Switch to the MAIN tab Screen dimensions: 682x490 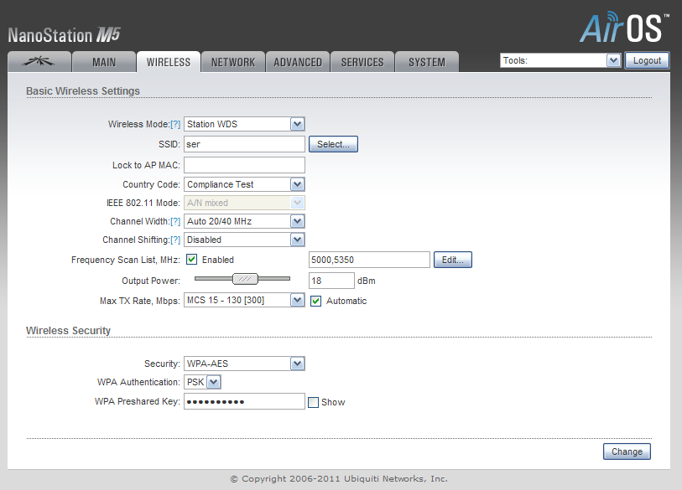click(104, 62)
